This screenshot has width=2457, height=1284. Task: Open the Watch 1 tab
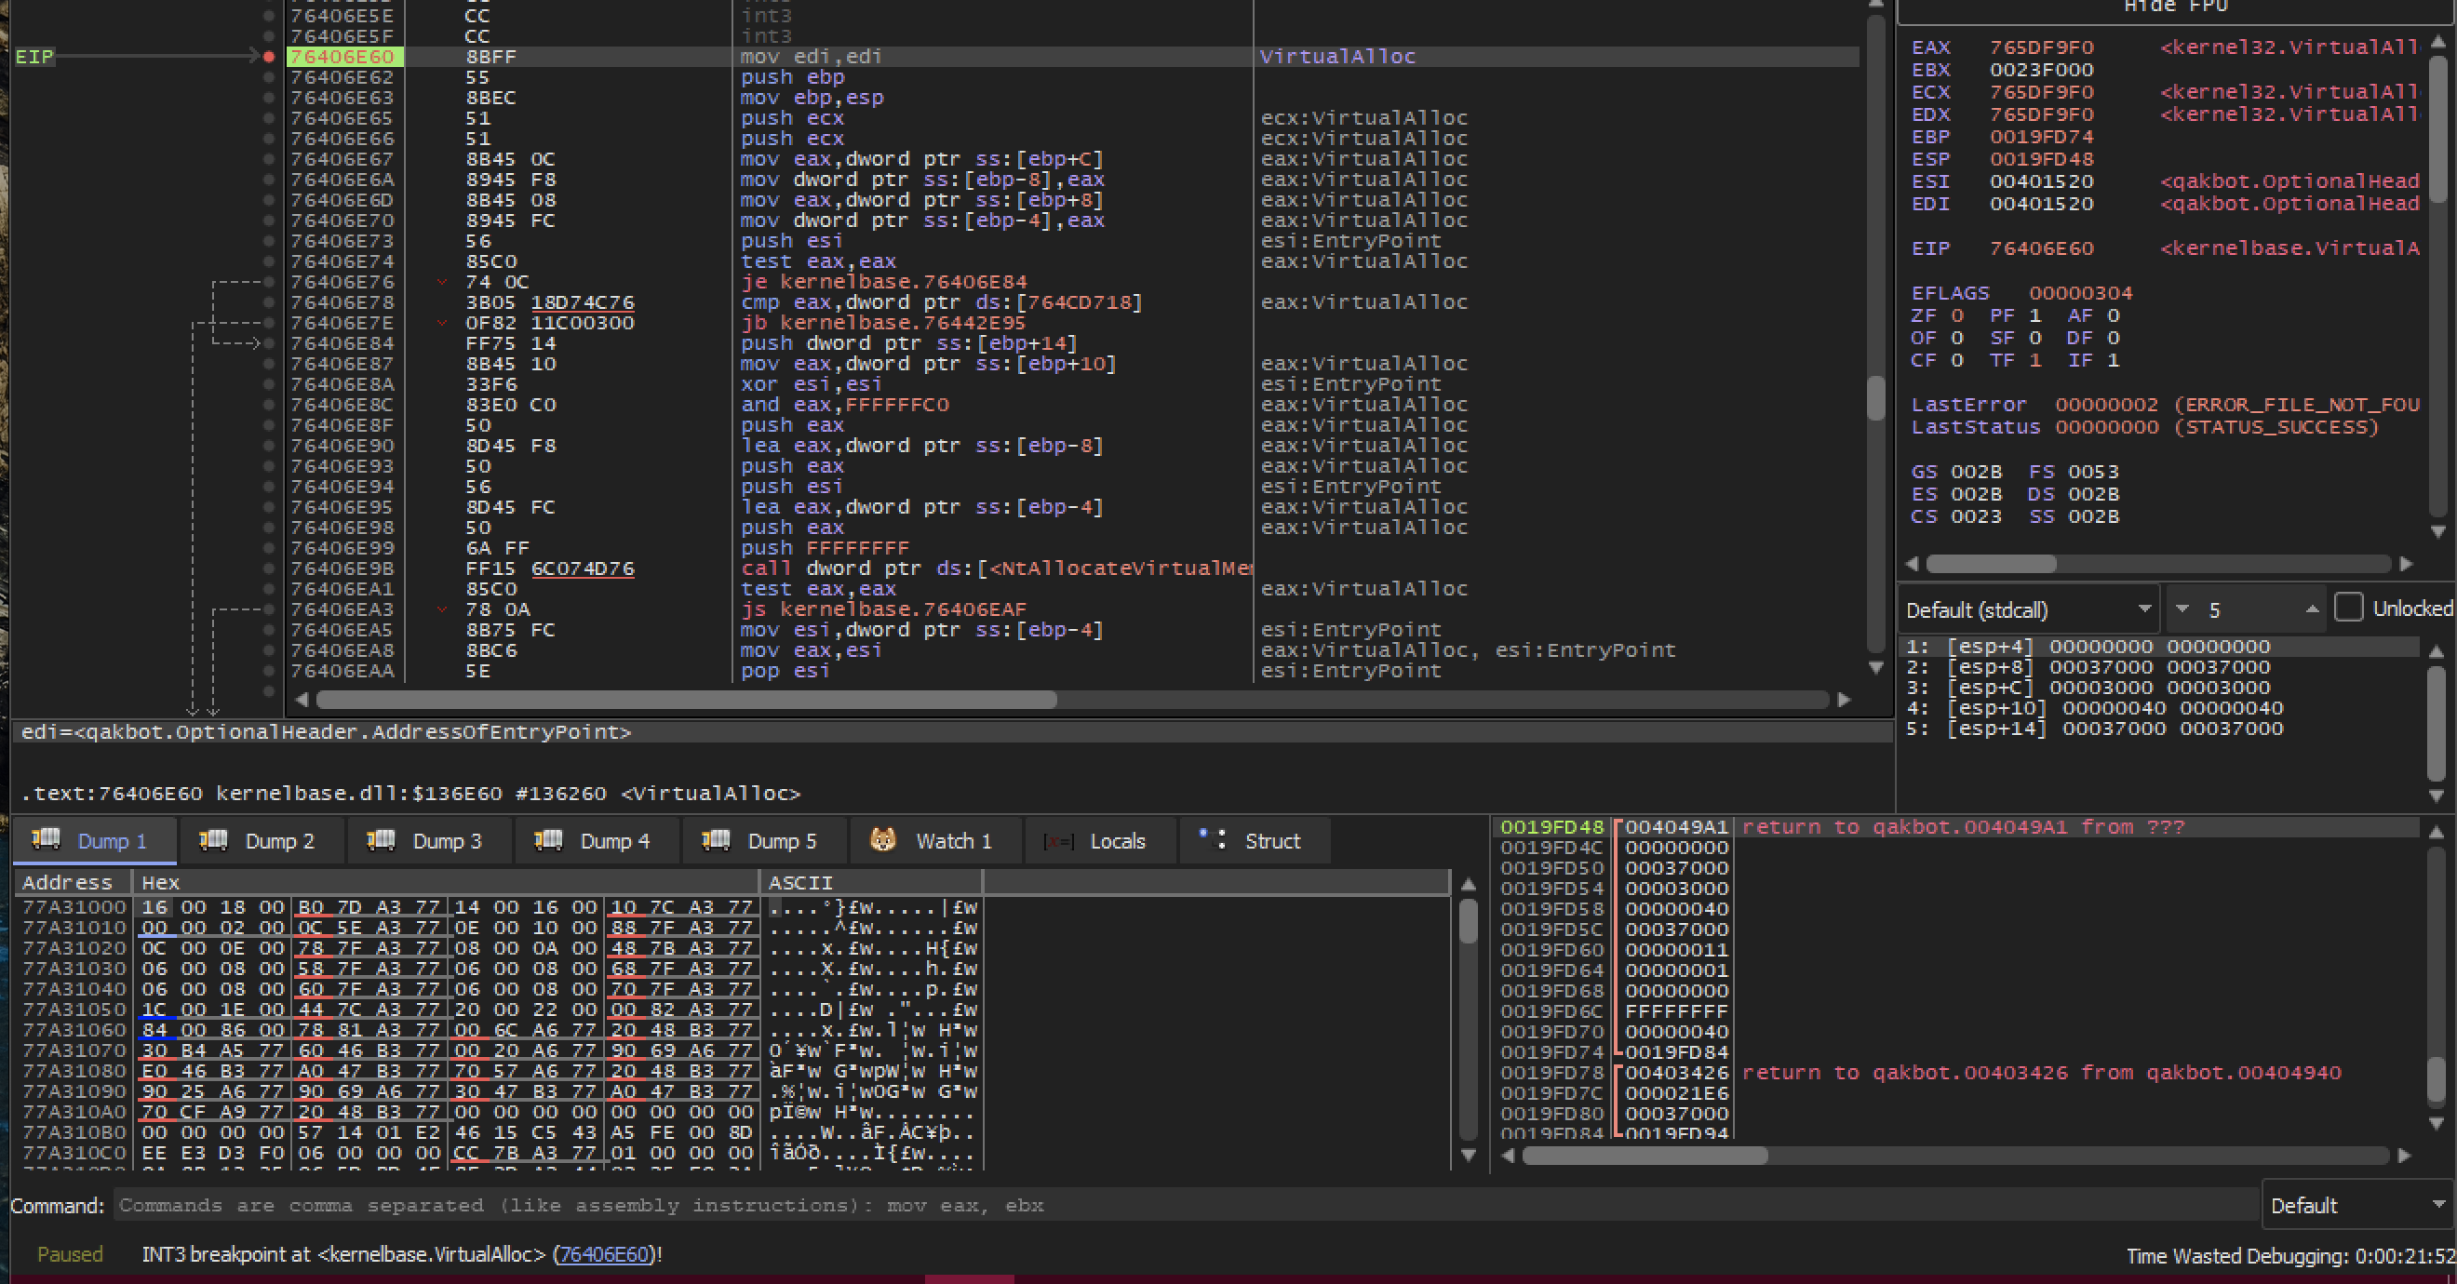pos(935,841)
